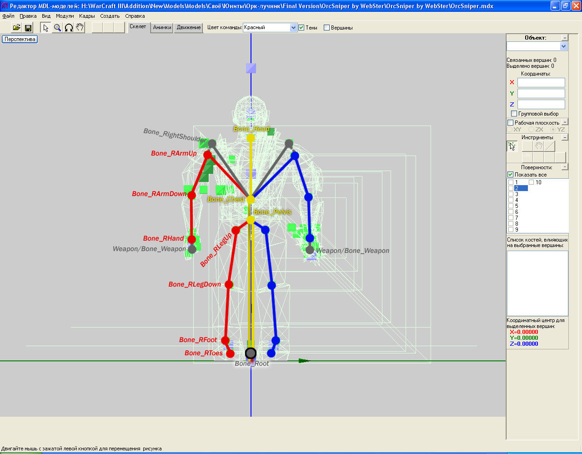The height and width of the screenshot is (454, 582).
Task: Toggle the Рабочая плоскость checkbox
Action: [x=510, y=123]
